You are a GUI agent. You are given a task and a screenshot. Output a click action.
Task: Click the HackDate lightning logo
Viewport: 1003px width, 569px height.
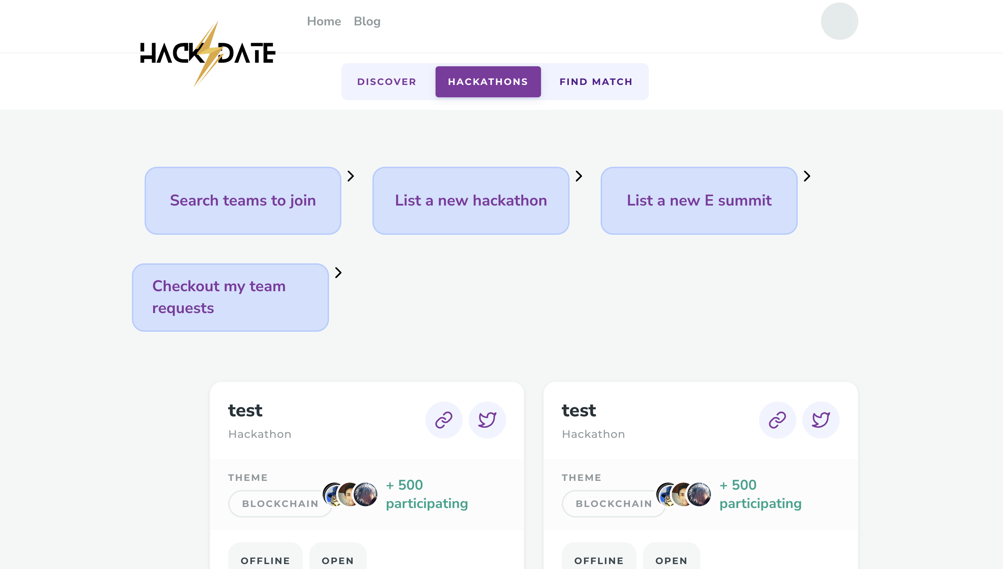[x=208, y=54]
